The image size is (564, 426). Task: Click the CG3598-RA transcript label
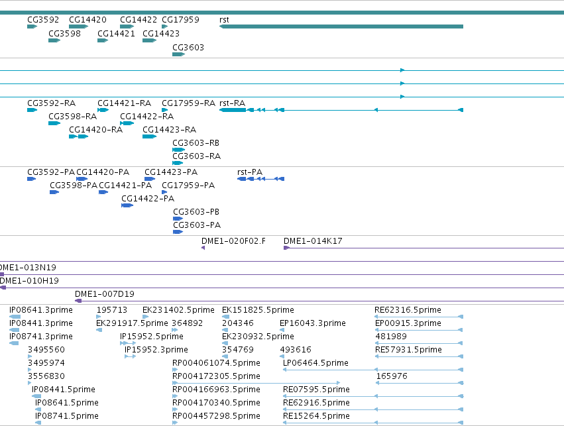click(x=73, y=117)
